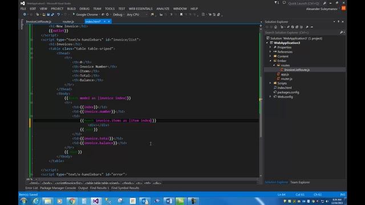Open the WEB ESSENTIALS menu

pyautogui.click(x=141, y=9)
